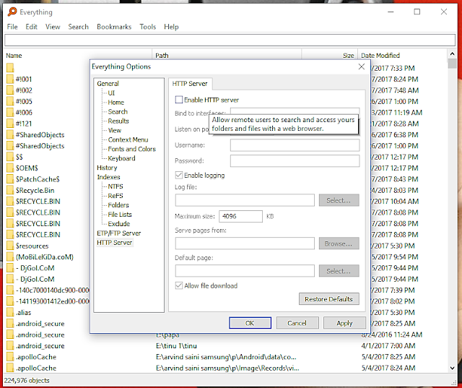Select the HTTP Server tab
Image resolution: width=462 pixels, height=388 pixels.
pyautogui.click(x=190, y=84)
